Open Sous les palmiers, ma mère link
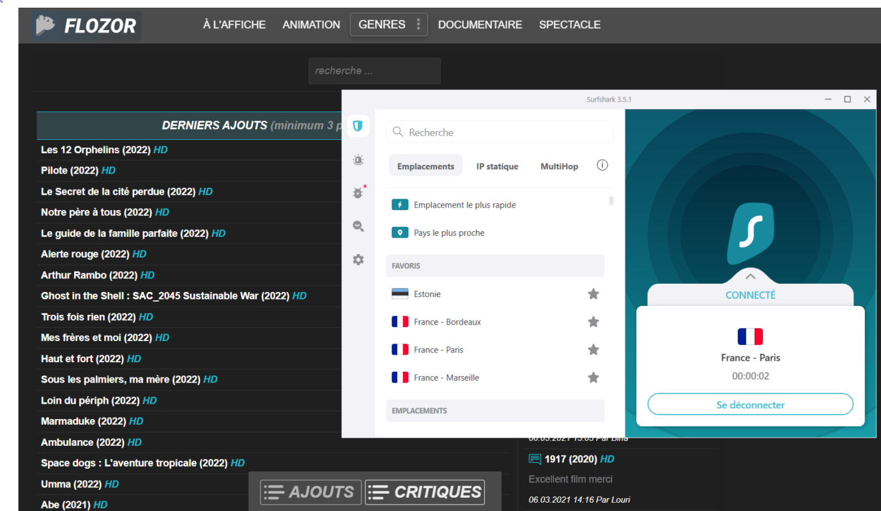This screenshot has height=511, width=881. click(x=129, y=379)
